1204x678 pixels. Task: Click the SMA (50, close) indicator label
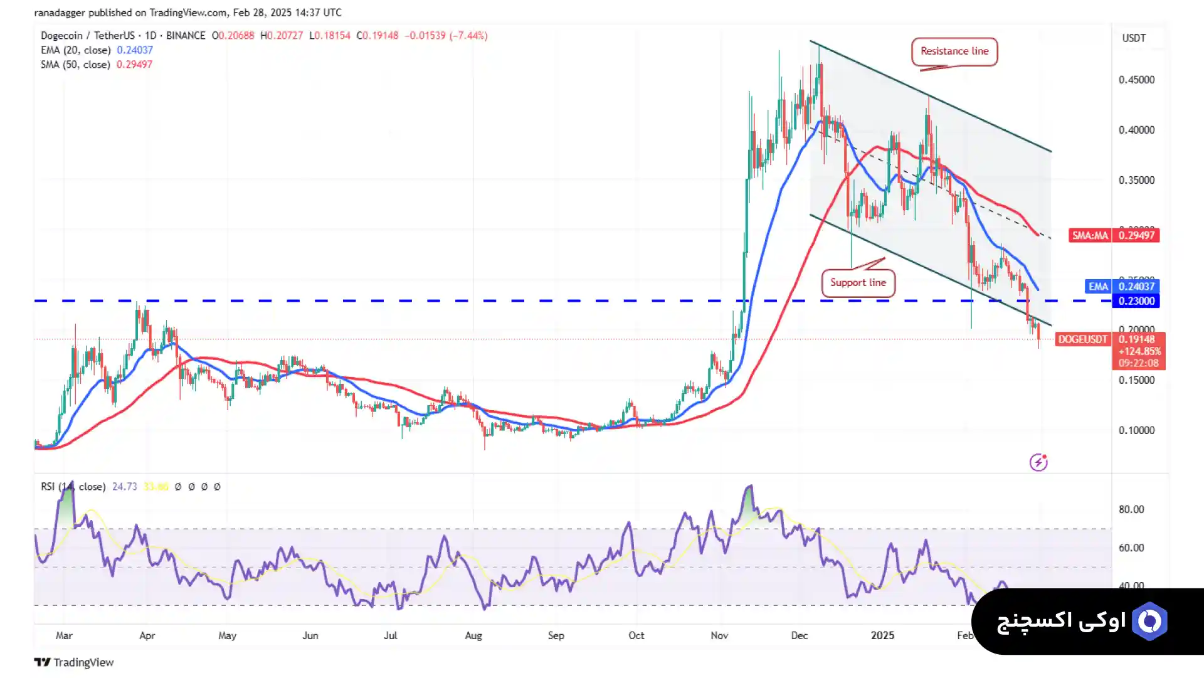point(75,65)
